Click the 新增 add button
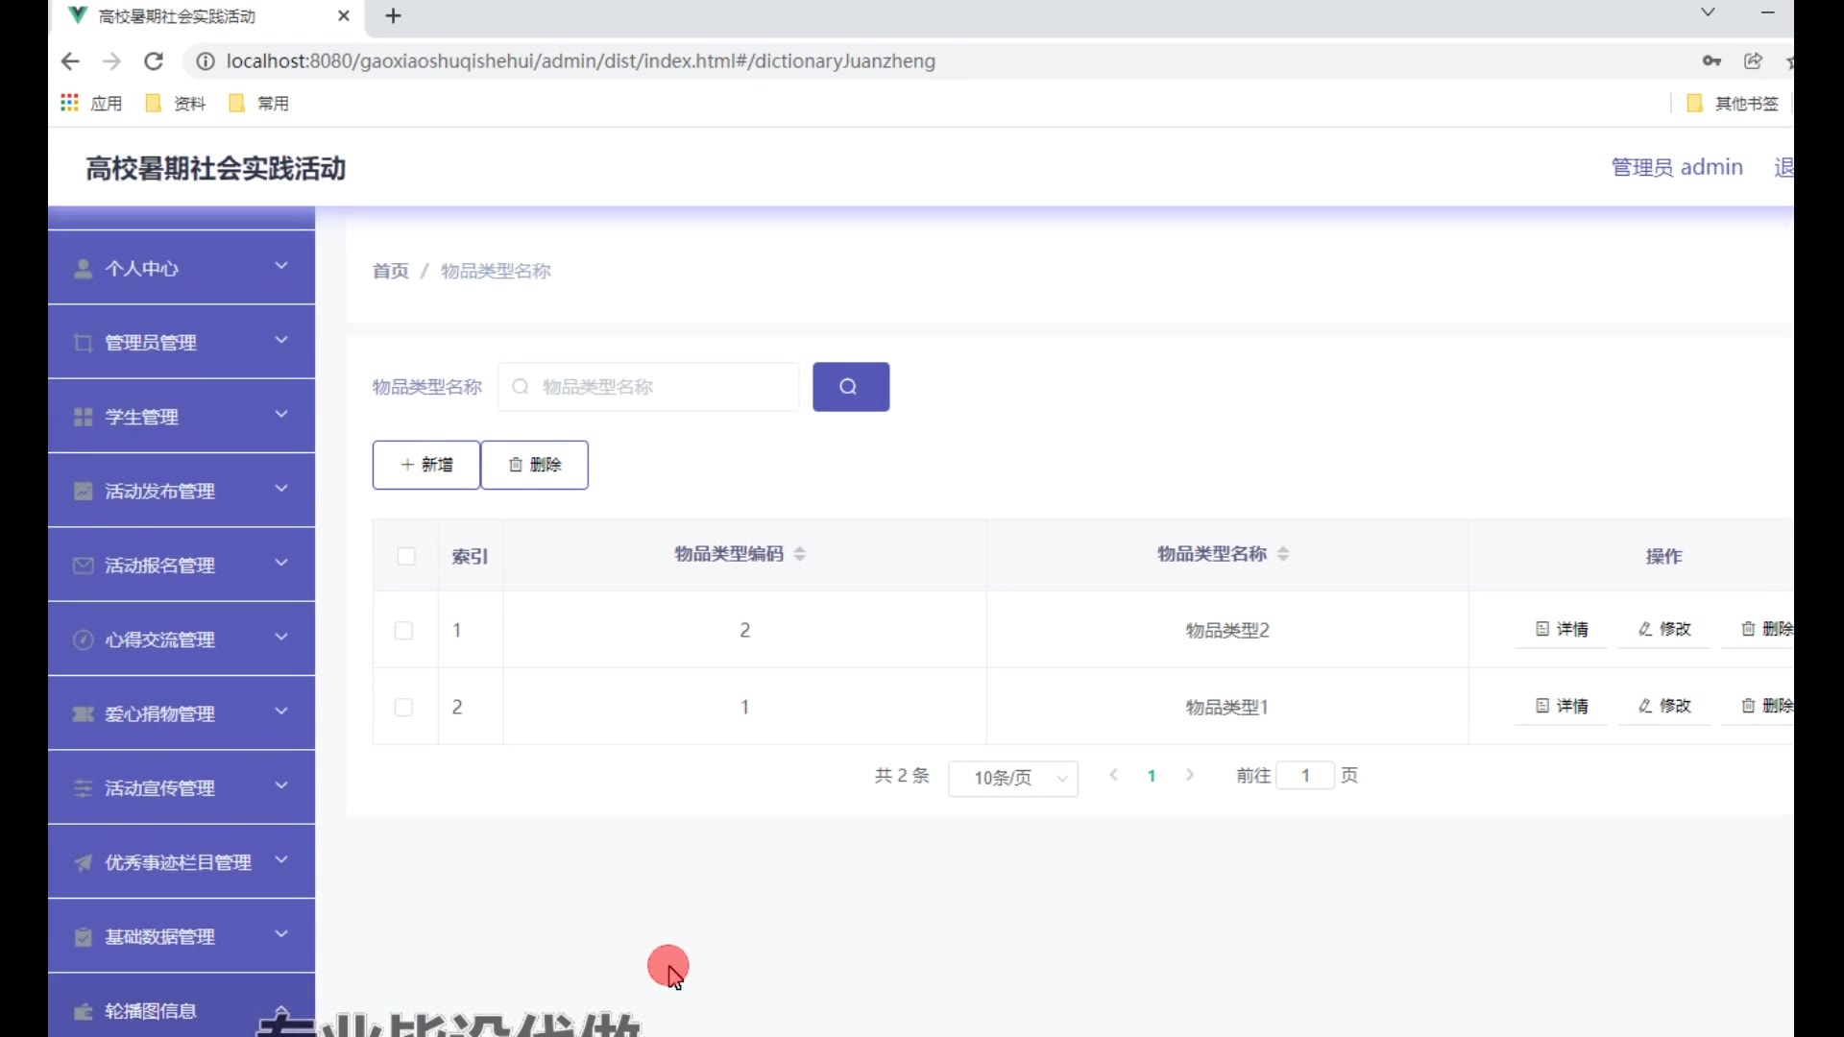Screen dimensions: 1844x1037 (426, 465)
